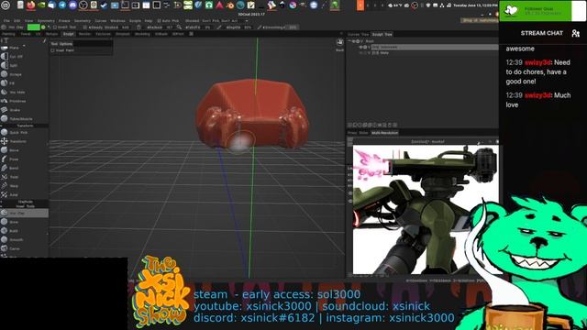This screenshot has width=587, height=330.
Task: Select the Scrape tool
Action: click(13, 74)
